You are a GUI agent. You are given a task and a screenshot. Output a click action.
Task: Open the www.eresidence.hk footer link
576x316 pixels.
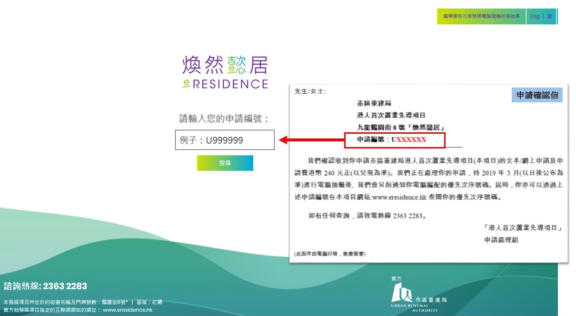coord(127,310)
